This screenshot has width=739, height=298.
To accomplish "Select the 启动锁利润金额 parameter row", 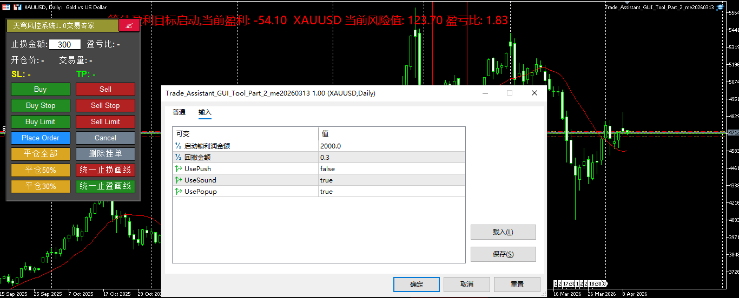I will [319, 146].
